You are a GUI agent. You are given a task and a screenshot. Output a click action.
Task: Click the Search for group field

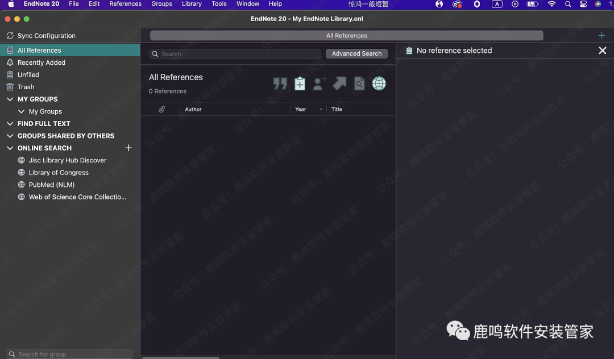click(70, 354)
